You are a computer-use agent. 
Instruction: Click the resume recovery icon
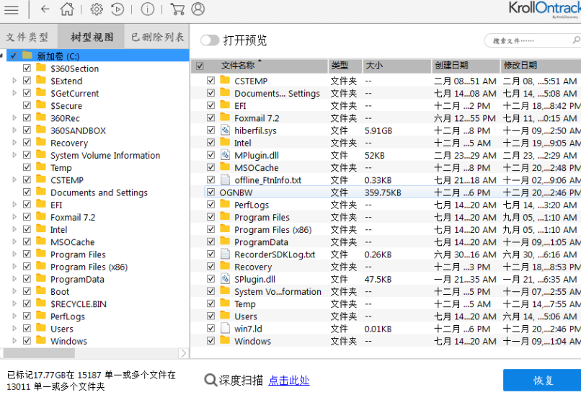tap(117, 9)
